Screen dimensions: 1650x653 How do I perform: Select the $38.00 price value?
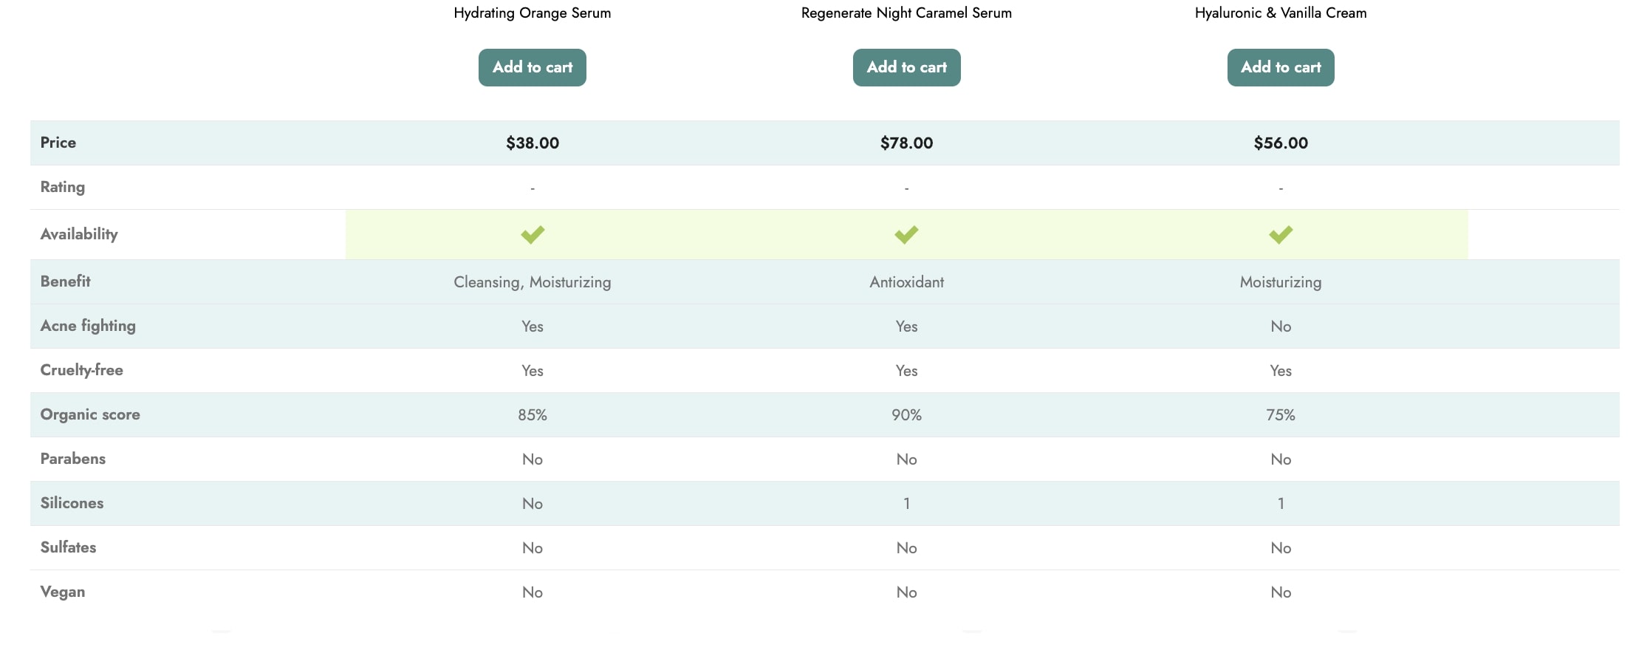[x=533, y=143]
